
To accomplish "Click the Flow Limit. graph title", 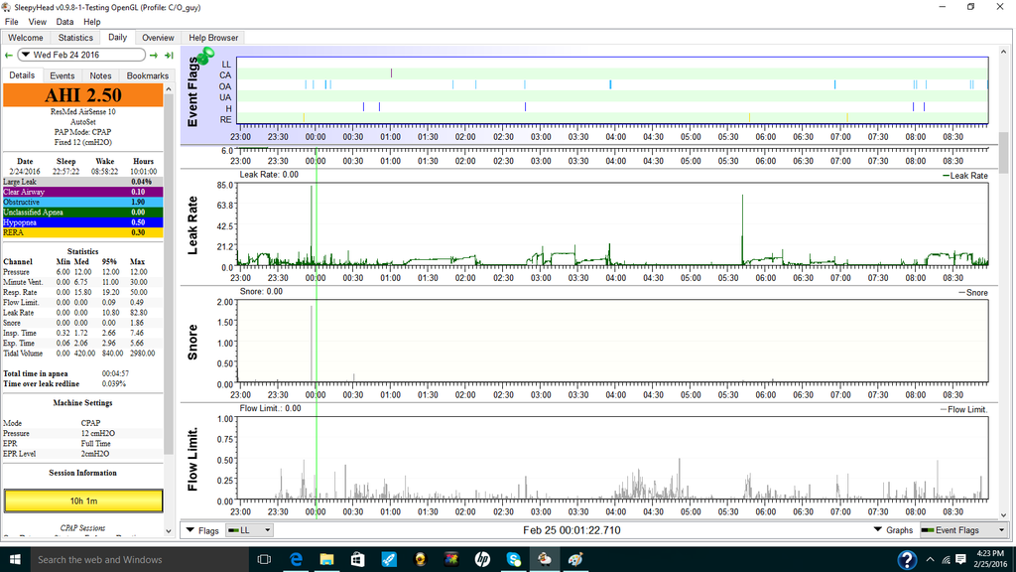I will coord(192,459).
